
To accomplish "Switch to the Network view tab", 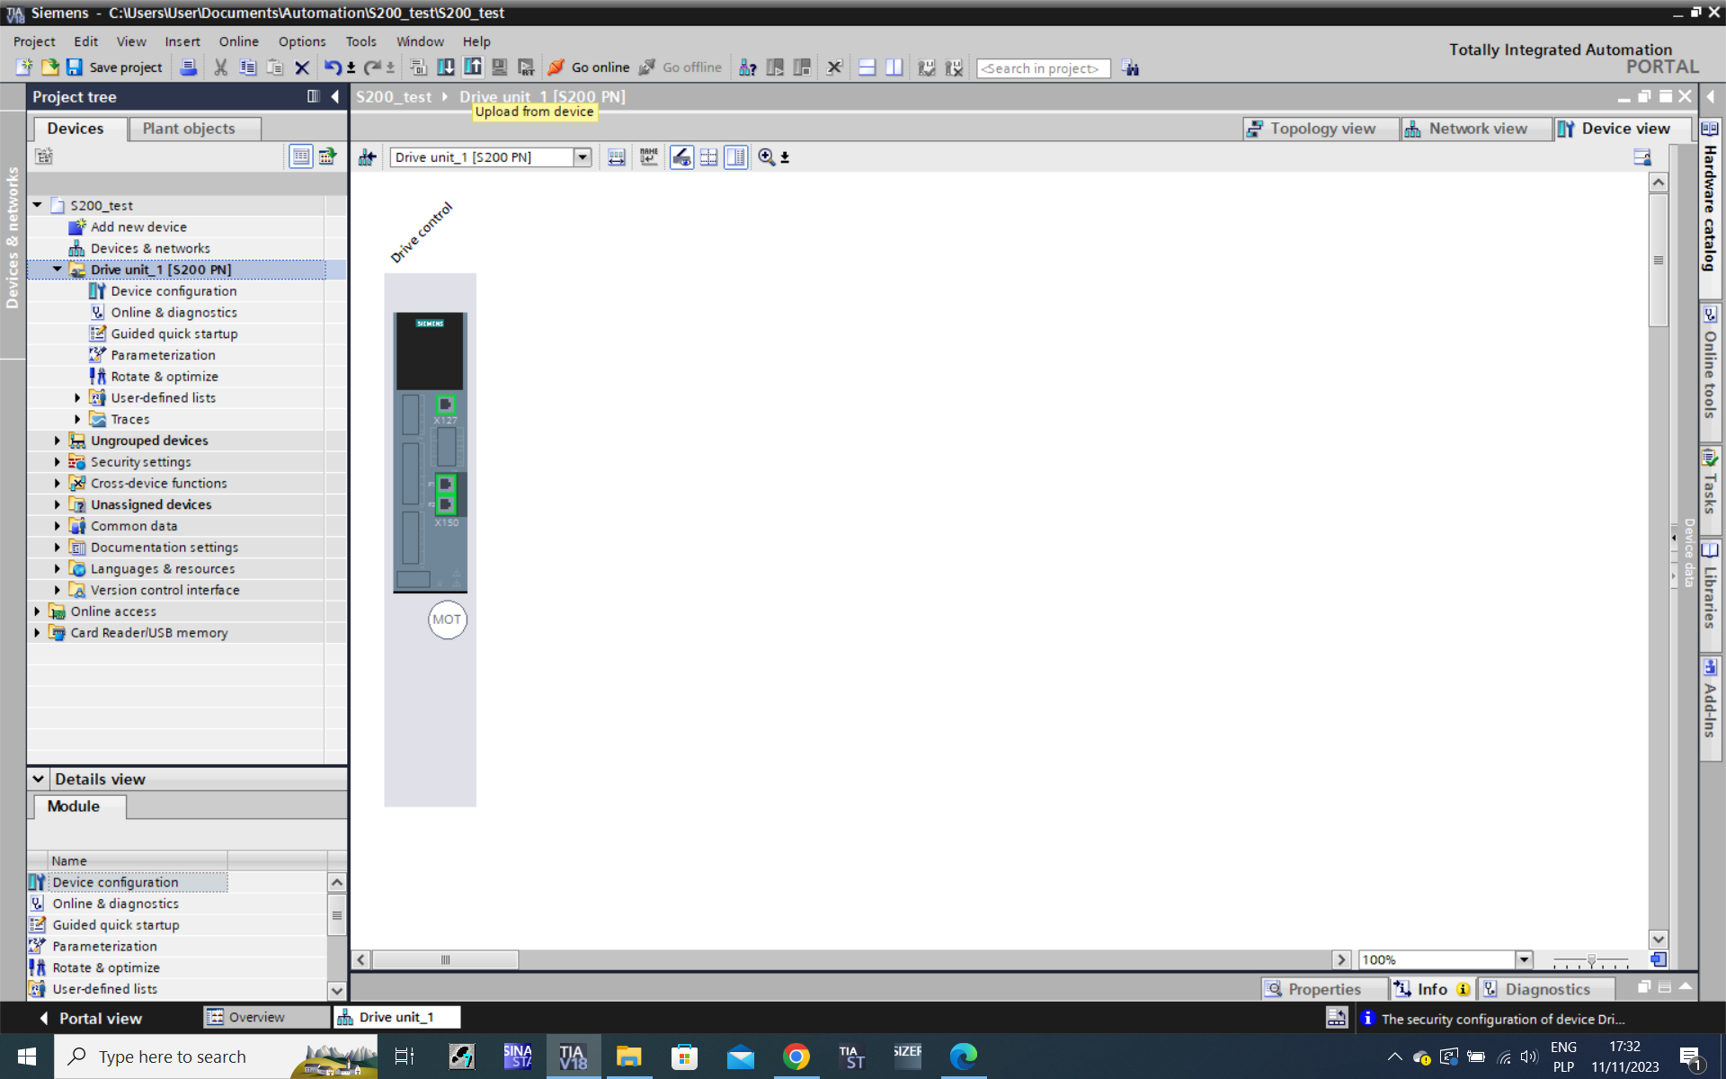I will (x=1476, y=129).
